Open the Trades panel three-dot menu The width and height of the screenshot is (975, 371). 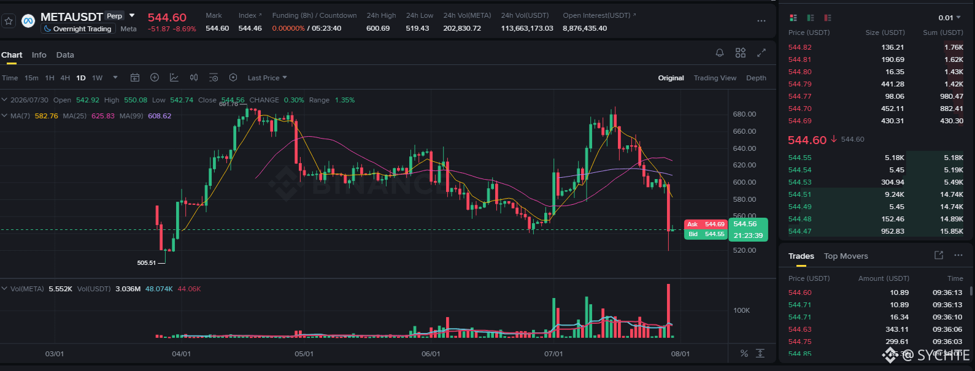click(958, 255)
